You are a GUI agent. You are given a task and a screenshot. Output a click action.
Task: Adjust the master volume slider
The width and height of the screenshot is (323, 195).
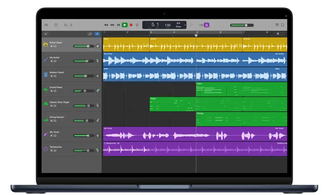(x=242, y=25)
